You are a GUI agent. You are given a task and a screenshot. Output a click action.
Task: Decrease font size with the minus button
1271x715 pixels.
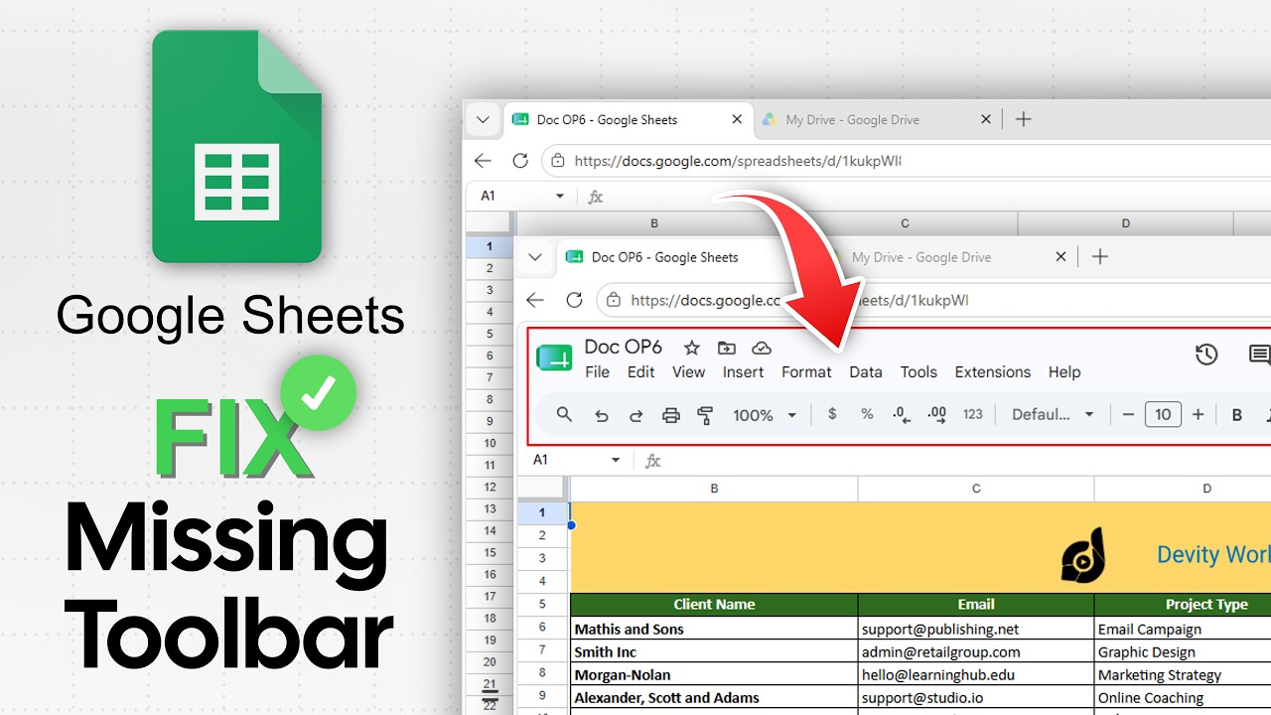pyautogui.click(x=1128, y=414)
